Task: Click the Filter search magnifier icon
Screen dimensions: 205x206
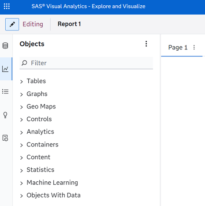Action: (24, 63)
